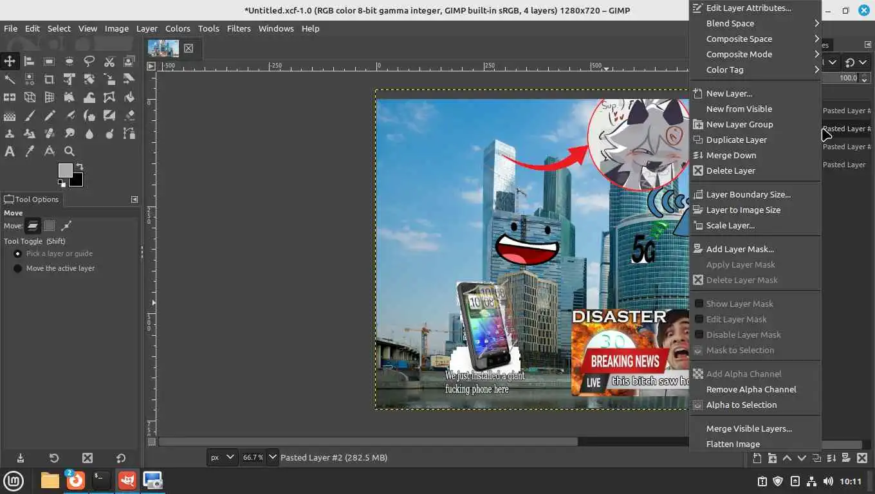Select the Flip tool
875x494 pixels.
coord(10,98)
